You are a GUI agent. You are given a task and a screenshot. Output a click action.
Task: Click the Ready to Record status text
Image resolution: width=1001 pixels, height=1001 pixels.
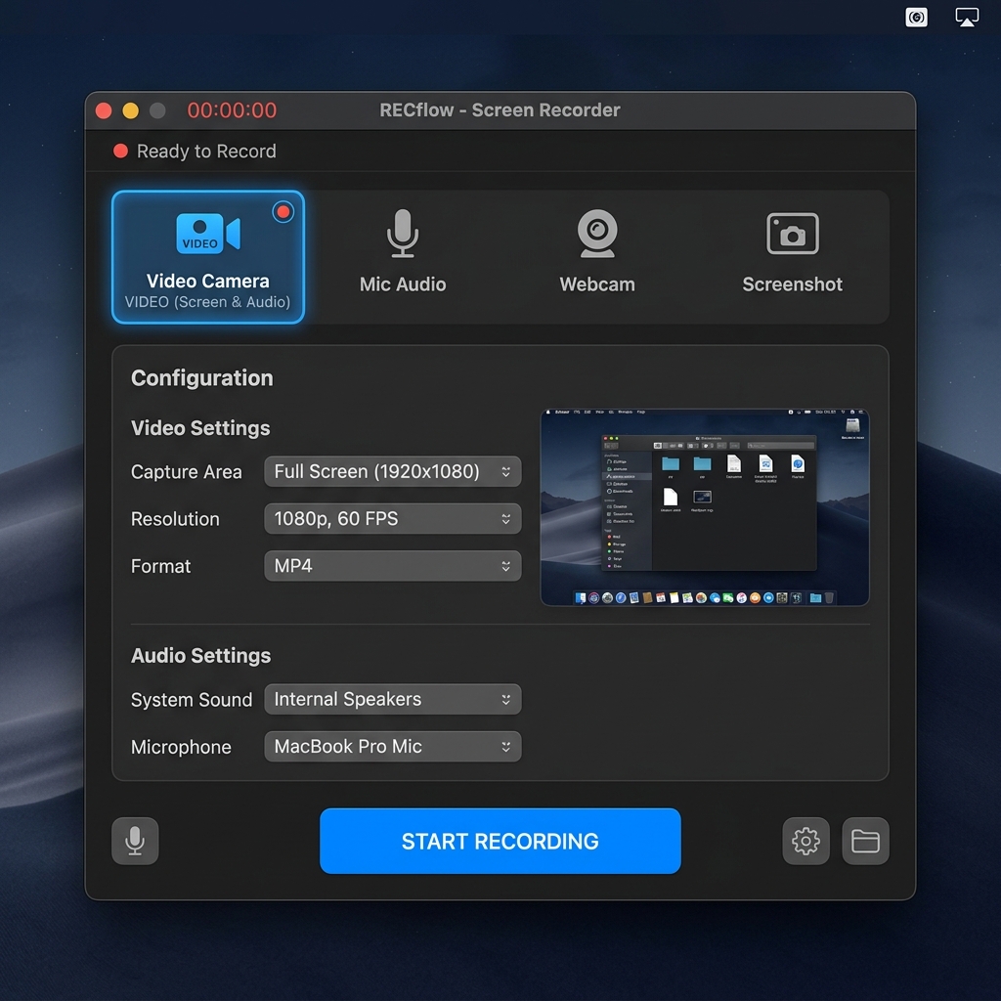click(207, 152)
